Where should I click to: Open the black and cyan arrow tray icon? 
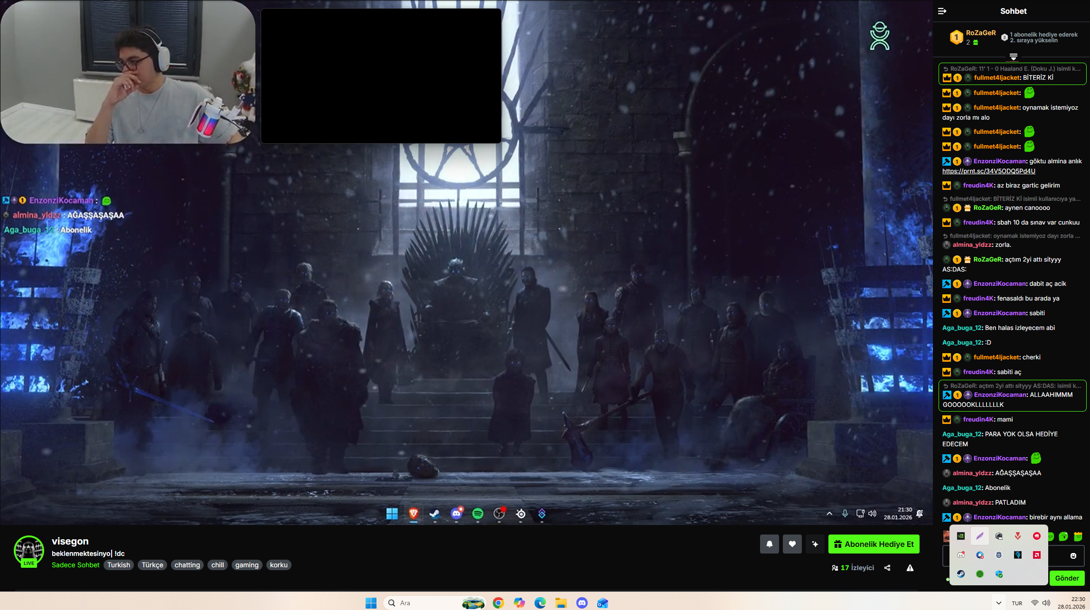click(x=1018, y=555)
